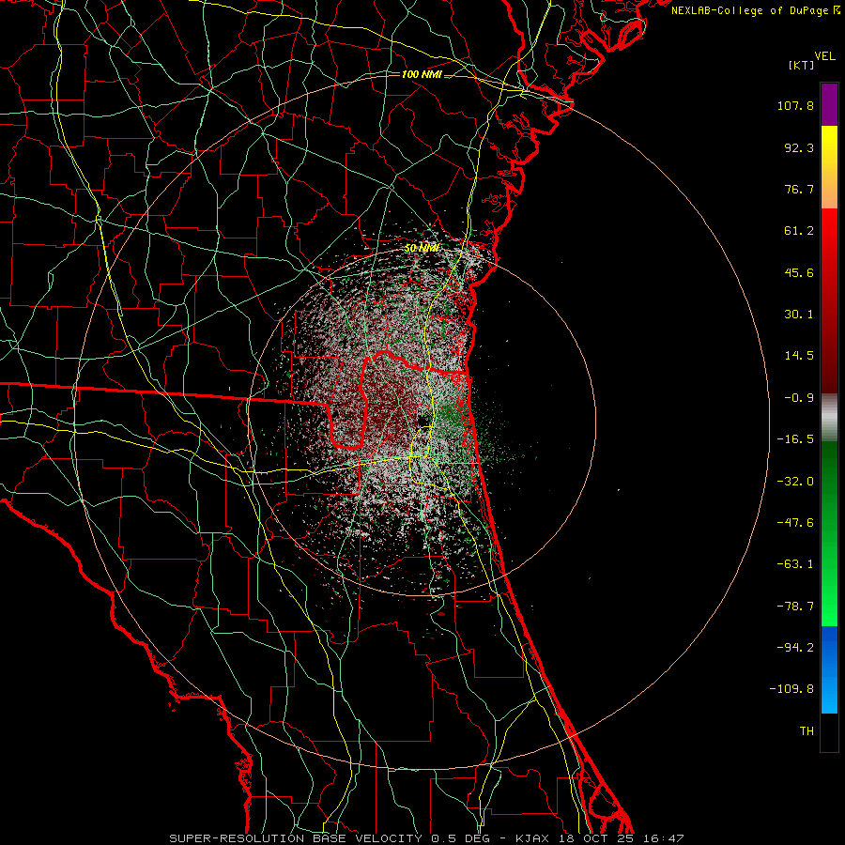Select the -94.2 value on the velocity scale
Screen dimensions: 845x845
click(x=795, y=648)
